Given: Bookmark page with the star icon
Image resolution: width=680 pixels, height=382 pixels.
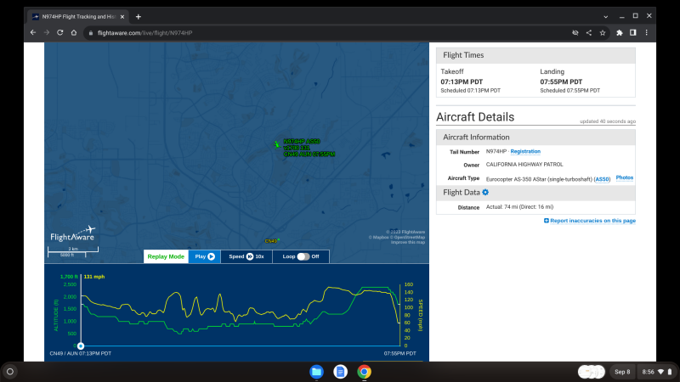Looking at the screenshot, I should (x=603, y=32).
